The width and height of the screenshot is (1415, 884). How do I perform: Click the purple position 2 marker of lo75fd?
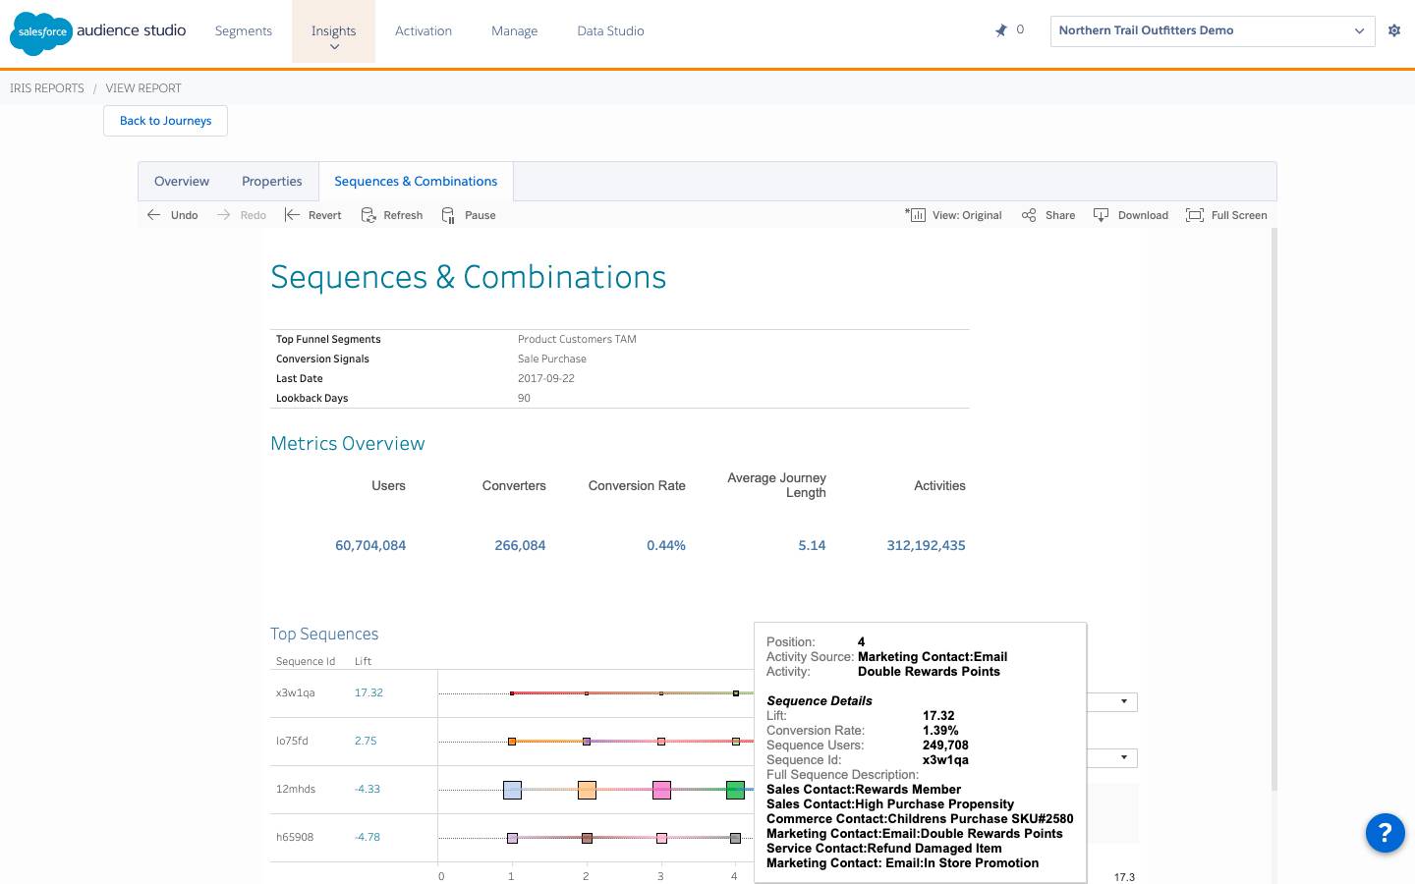(587, 742)
